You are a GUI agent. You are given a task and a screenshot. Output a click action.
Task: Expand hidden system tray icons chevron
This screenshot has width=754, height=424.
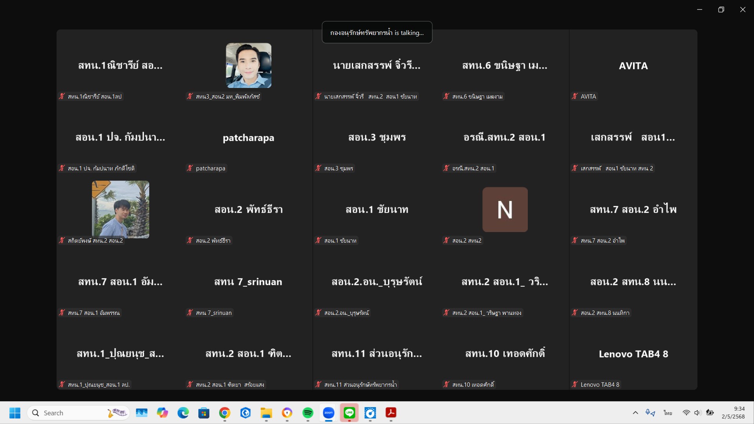click(635, 413)
